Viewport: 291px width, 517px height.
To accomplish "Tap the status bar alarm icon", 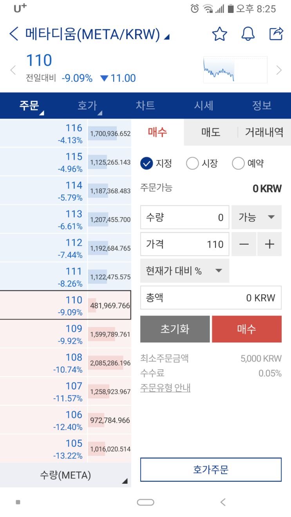I will tap(194, 8).
